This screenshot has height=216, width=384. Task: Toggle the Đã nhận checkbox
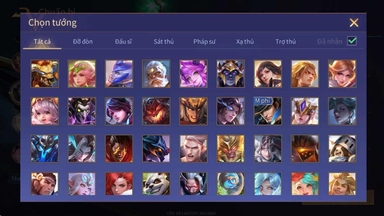tap(352, 41)
